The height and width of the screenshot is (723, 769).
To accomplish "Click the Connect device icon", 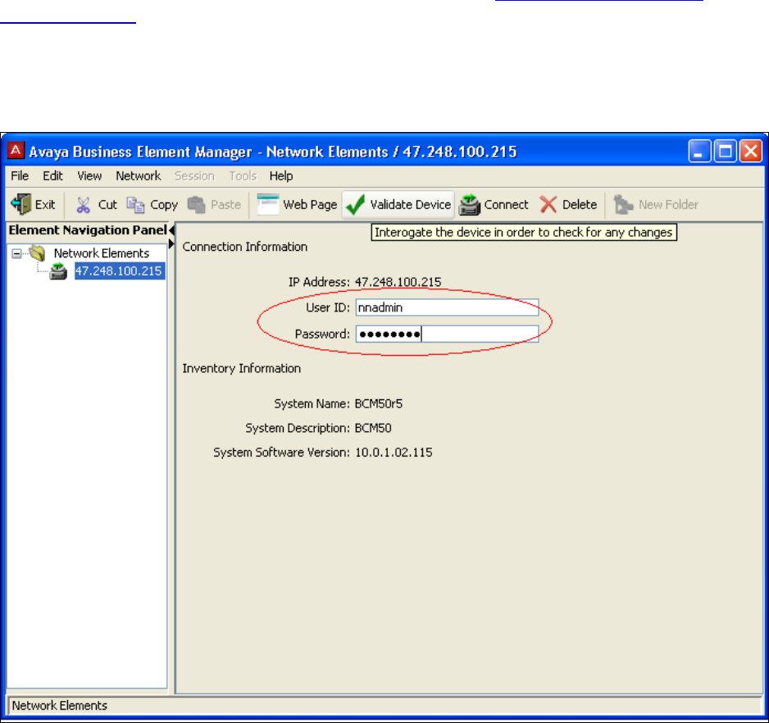I will point(469,205).
